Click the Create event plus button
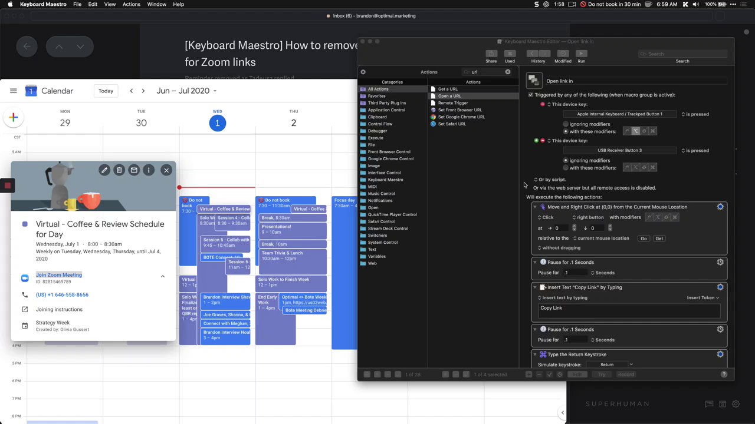The image size is (755, 424). tap(13, 118)
